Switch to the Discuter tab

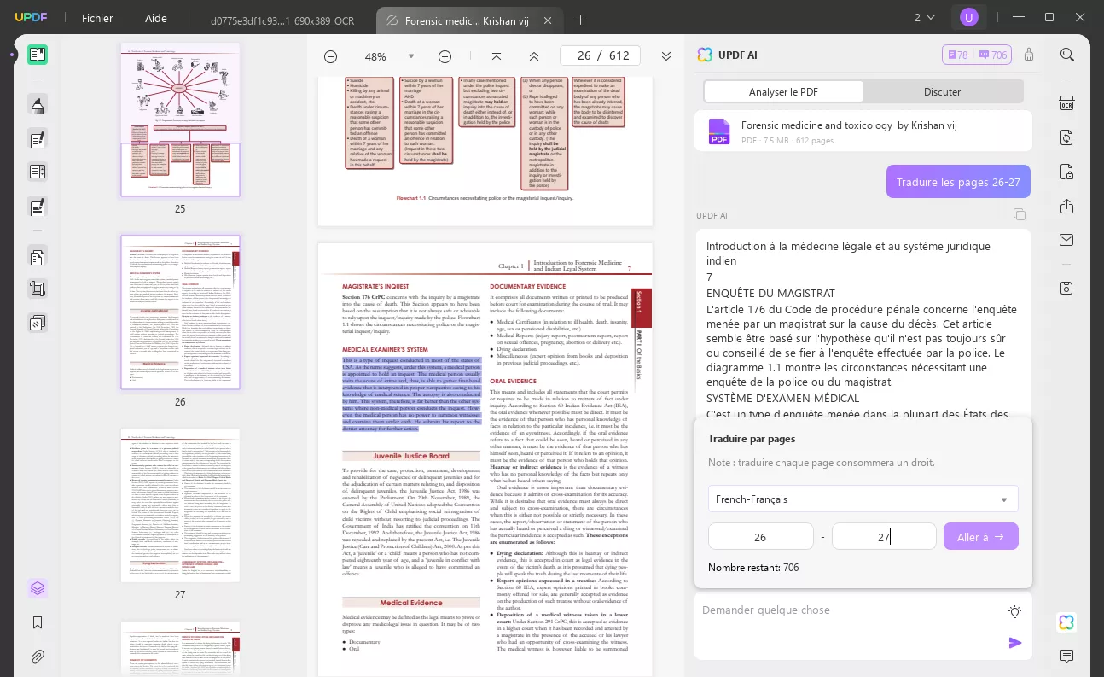(x=942, y=92)
